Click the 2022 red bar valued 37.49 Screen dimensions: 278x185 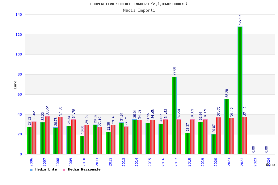click(245, 135)
